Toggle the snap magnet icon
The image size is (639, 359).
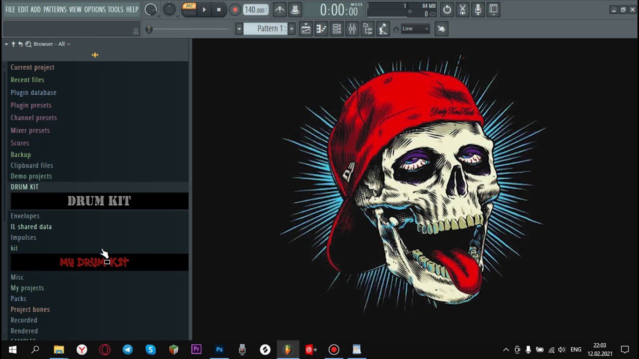(x=396, y=29)
